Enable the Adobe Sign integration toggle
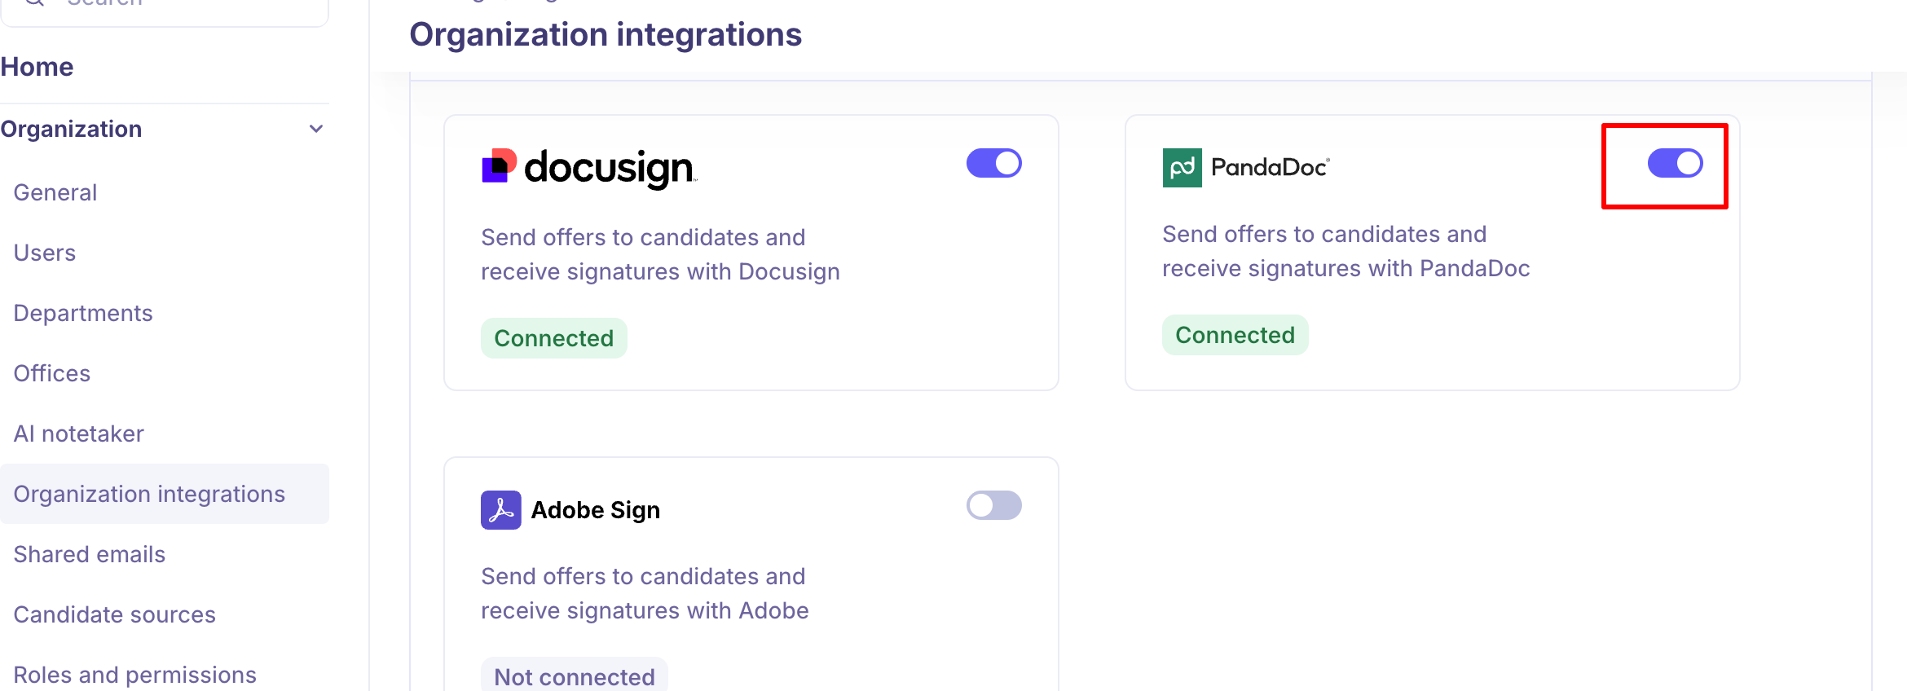The height and width of the screenshot is (691, 1907). click(993, 505)
